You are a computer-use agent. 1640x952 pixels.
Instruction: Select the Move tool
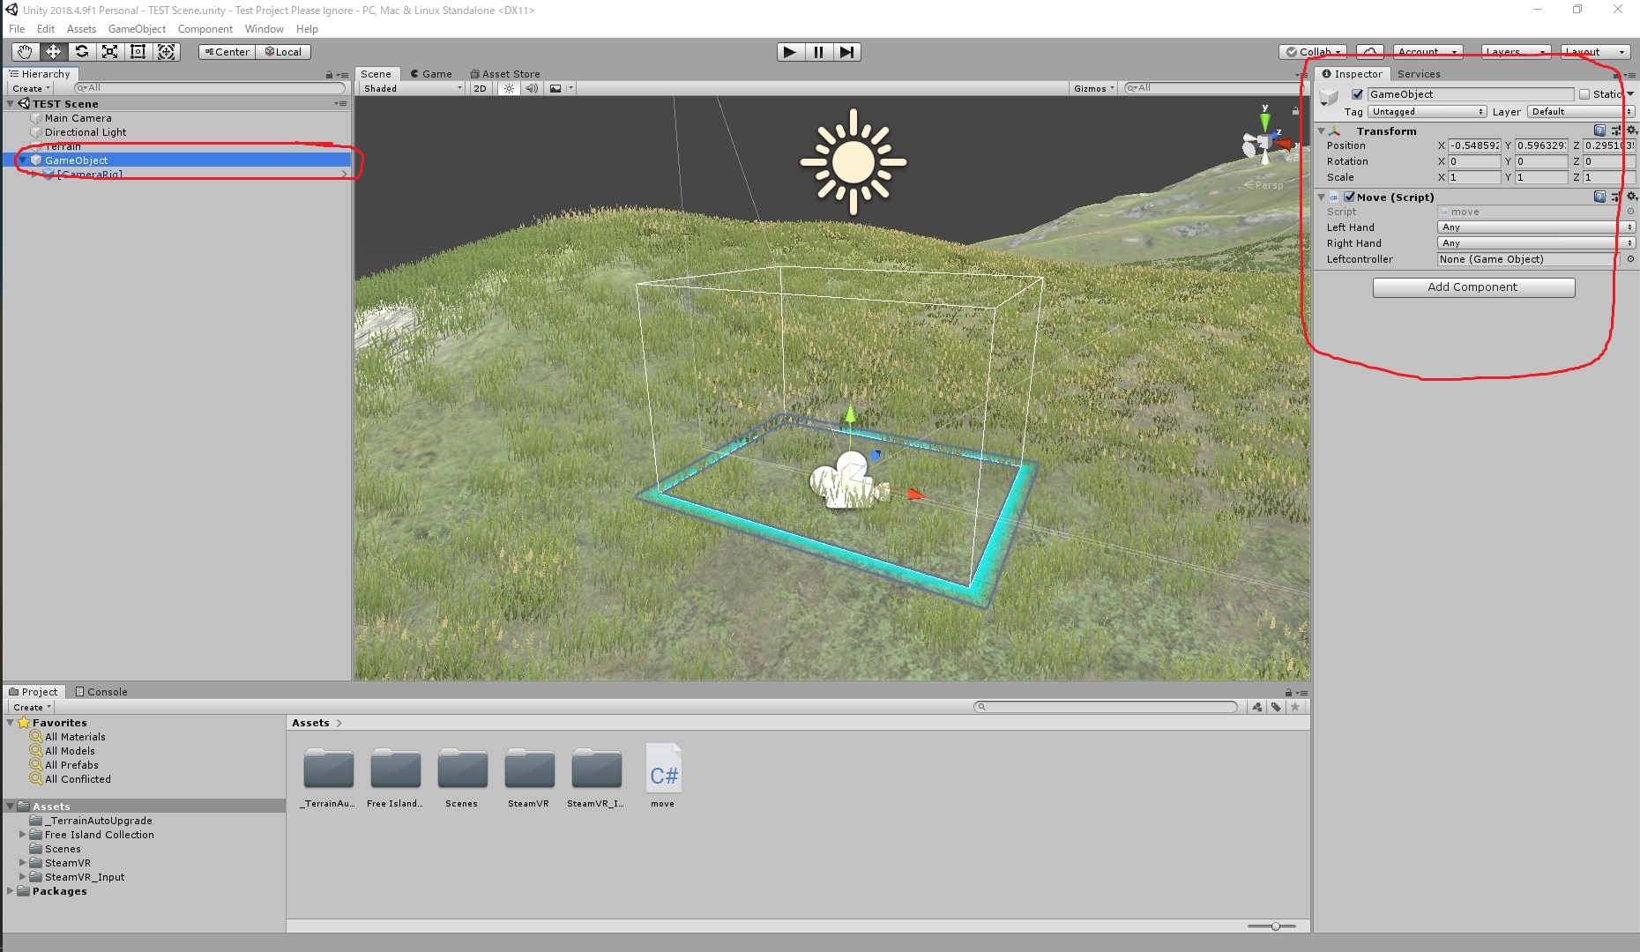53,52
